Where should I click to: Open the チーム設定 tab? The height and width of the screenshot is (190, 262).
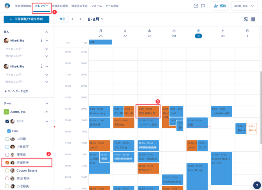coord(112,6)
